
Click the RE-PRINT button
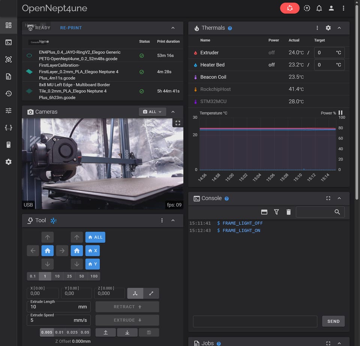click(x=71, y=28)
